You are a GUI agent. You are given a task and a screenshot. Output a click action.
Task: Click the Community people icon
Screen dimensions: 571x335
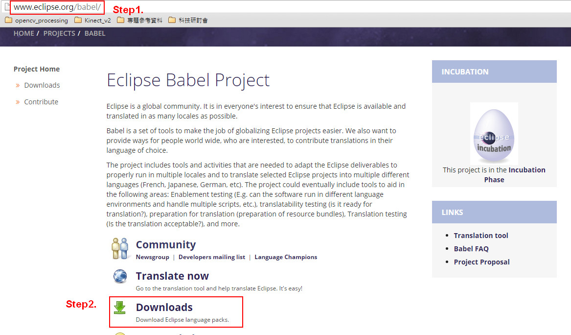point(120,249)
